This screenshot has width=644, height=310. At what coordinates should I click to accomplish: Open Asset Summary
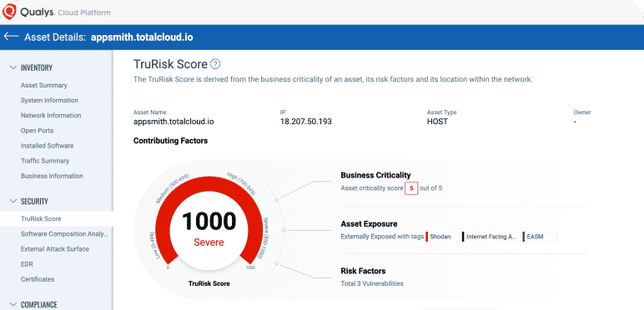pos(44,85)
